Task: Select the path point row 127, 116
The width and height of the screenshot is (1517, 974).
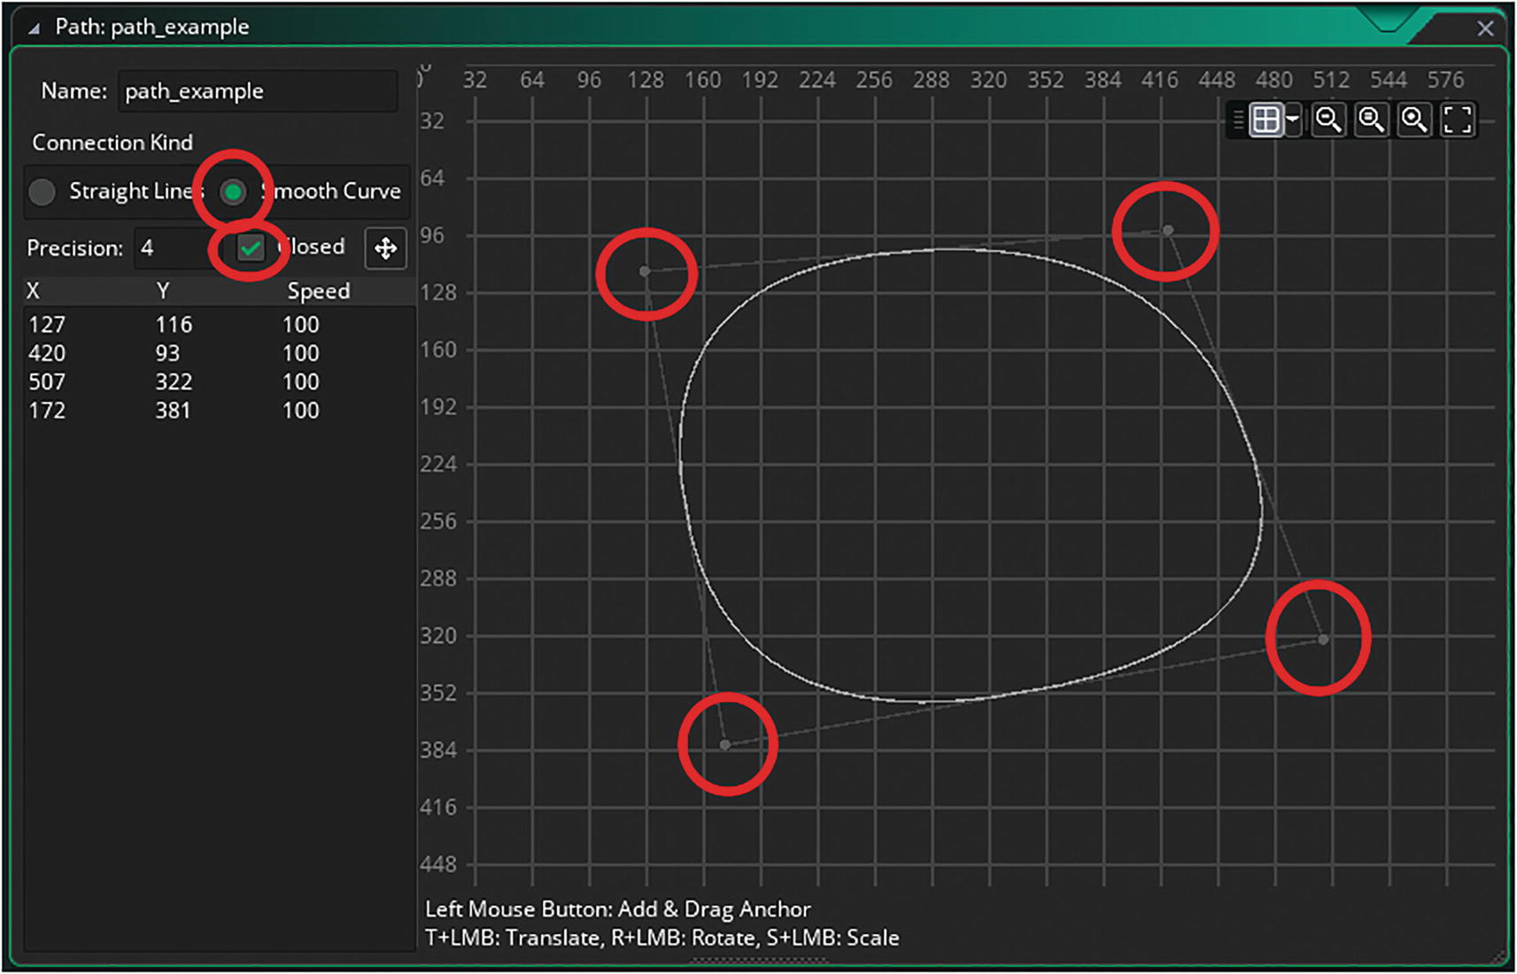Action: pos(219,325)
